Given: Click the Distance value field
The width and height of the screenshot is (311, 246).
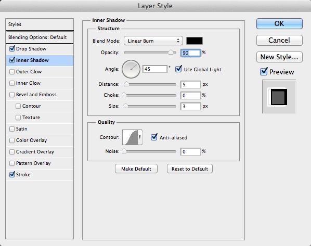Looking at the screenshot, I should tap(191, 84).
